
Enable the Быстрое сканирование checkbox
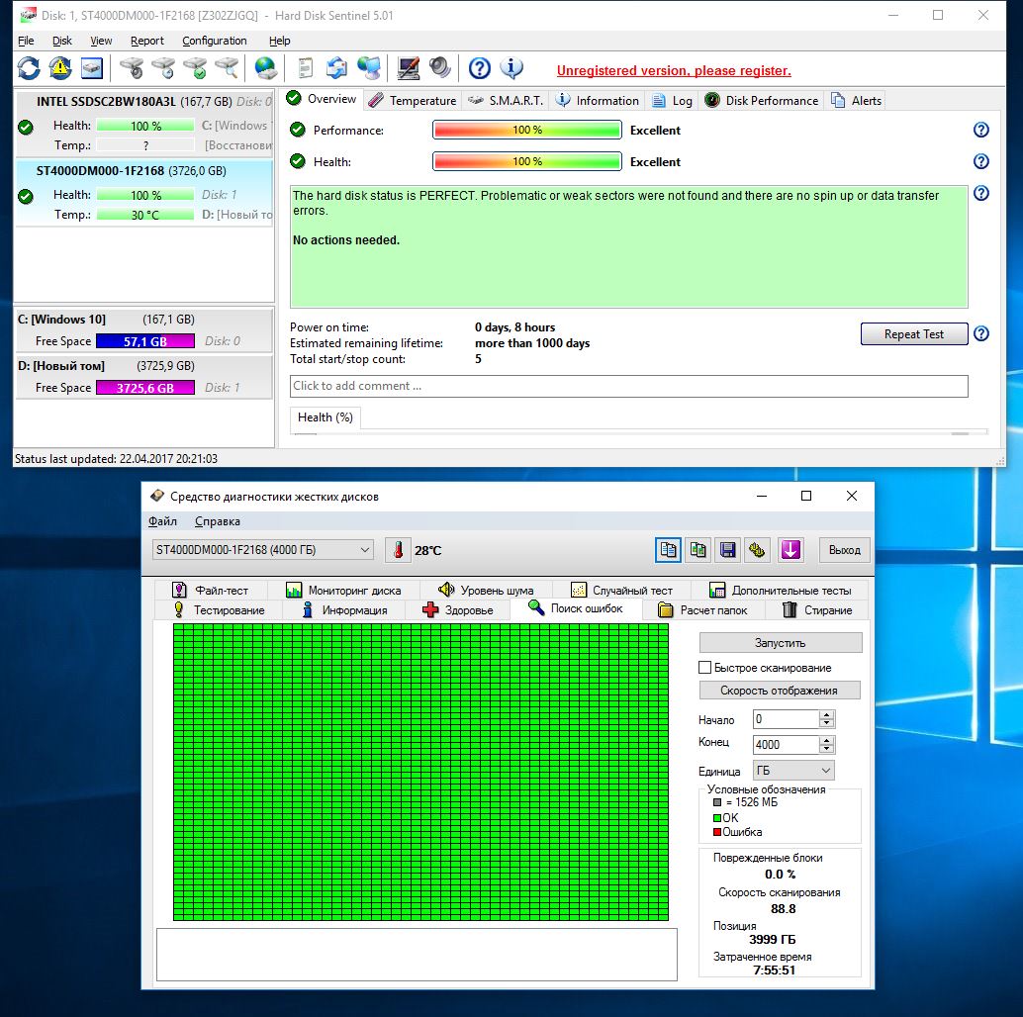tap(705, 668)
